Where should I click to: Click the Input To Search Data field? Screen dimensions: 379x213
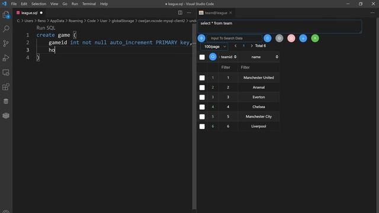tap(235, 38)
